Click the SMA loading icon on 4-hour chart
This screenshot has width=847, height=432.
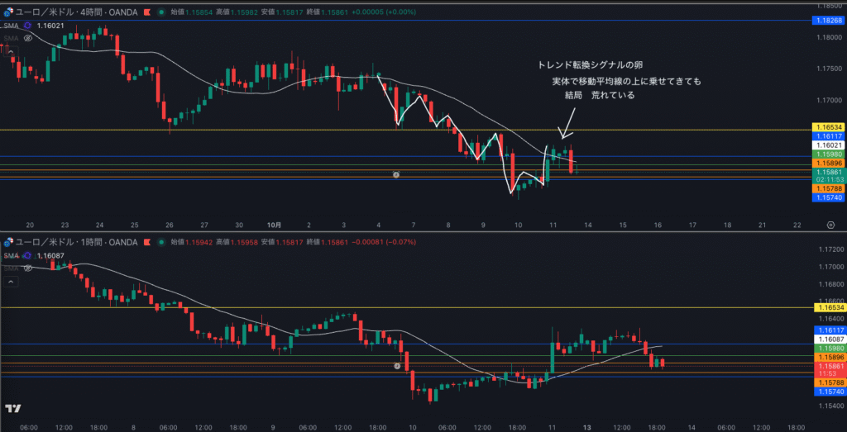26,26
